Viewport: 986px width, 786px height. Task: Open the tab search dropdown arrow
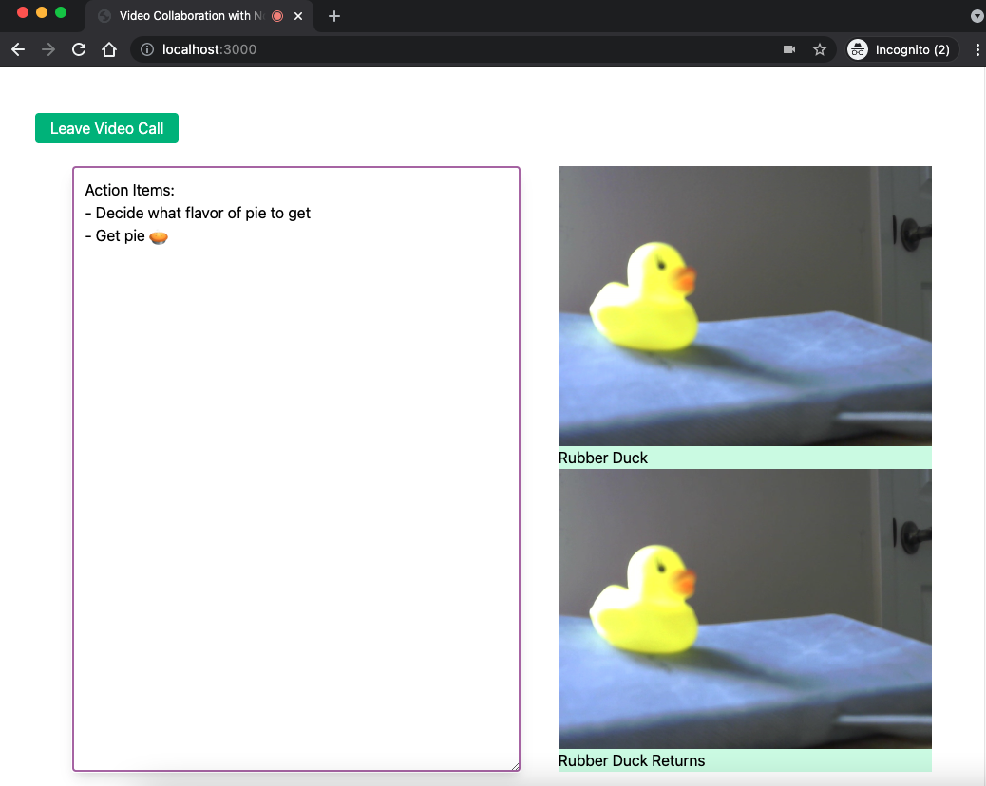[977, 16]
